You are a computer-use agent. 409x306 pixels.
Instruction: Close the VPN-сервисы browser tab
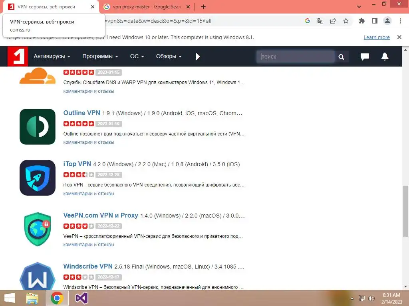click(93, 7)
